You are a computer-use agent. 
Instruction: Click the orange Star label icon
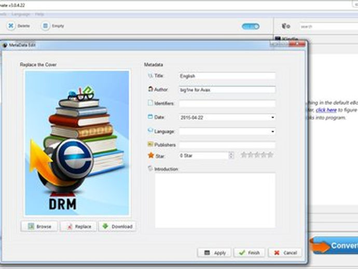[151, 155]
